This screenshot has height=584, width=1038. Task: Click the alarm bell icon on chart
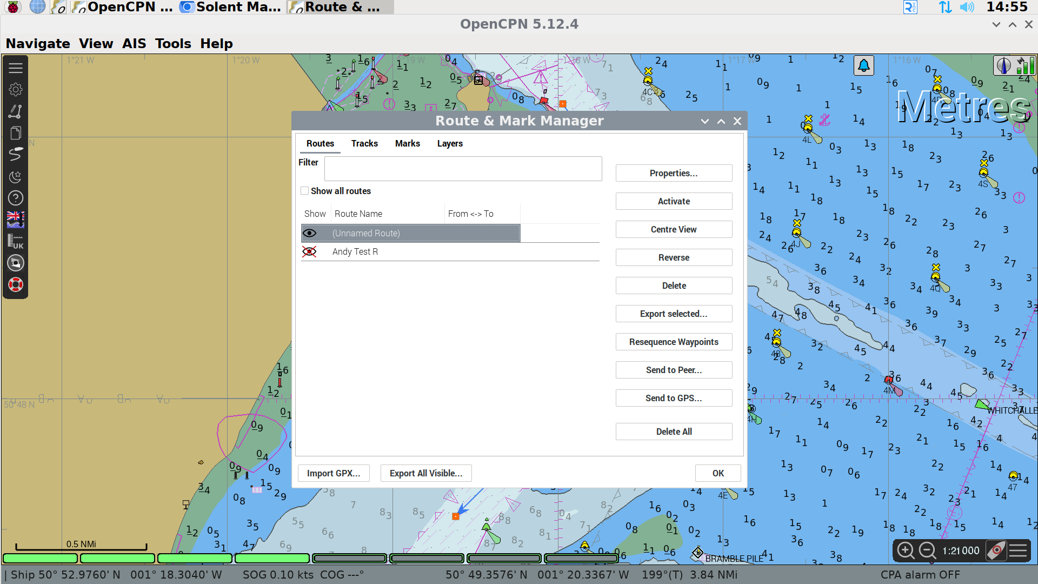tap(864, 66)
